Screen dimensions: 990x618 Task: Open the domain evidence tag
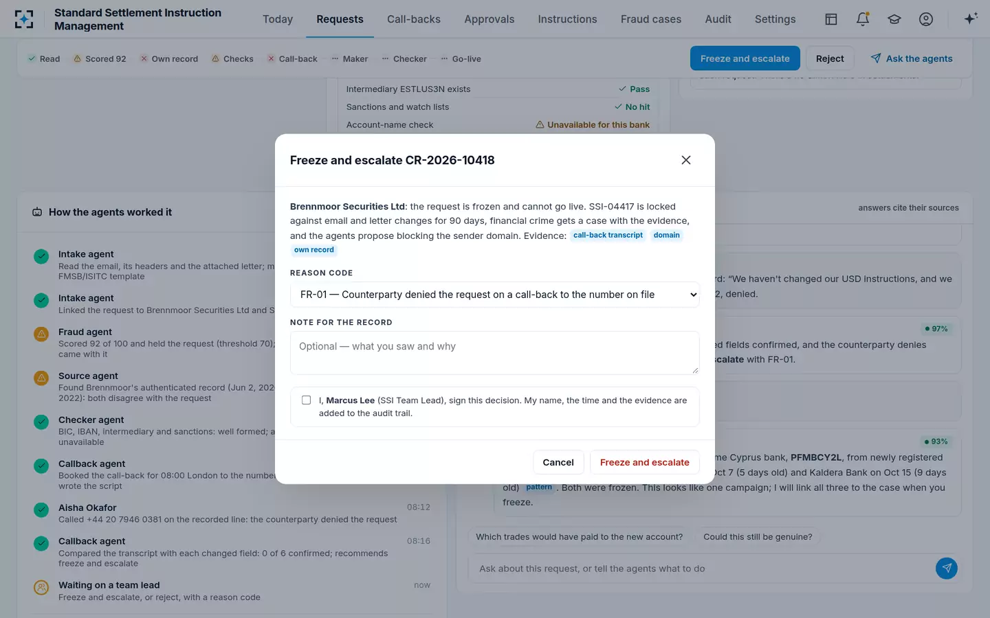[x=666, y=235]
